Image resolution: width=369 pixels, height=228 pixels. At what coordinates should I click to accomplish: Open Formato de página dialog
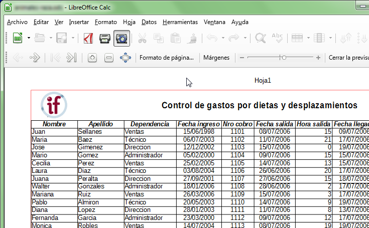coord(167,58)
